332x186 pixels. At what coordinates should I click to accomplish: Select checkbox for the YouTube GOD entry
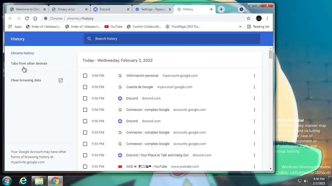pyautogui.click(x=85, y=167)
